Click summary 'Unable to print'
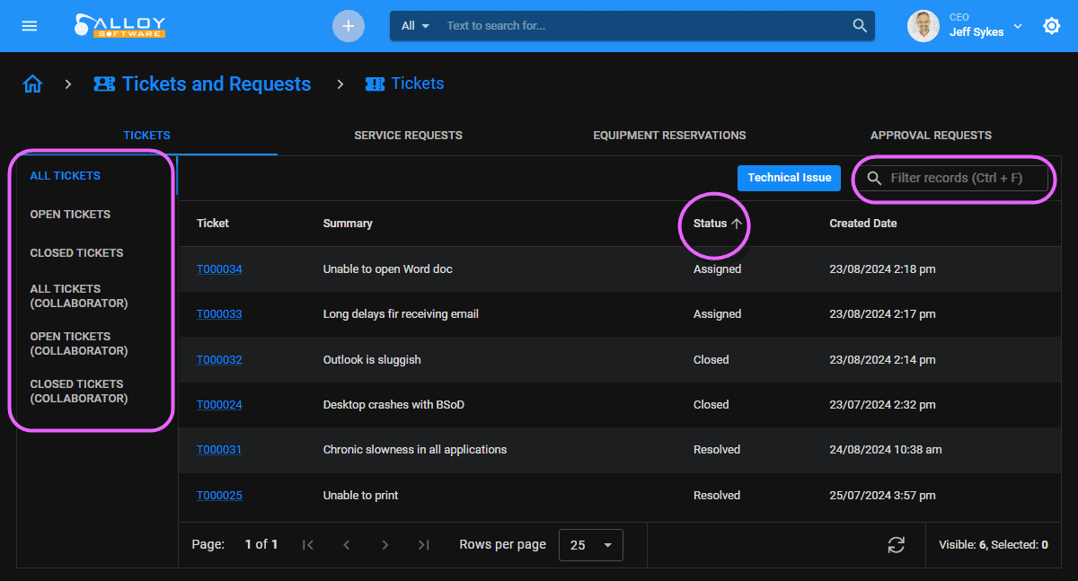 pyautogui.click(x=361, y=496)
